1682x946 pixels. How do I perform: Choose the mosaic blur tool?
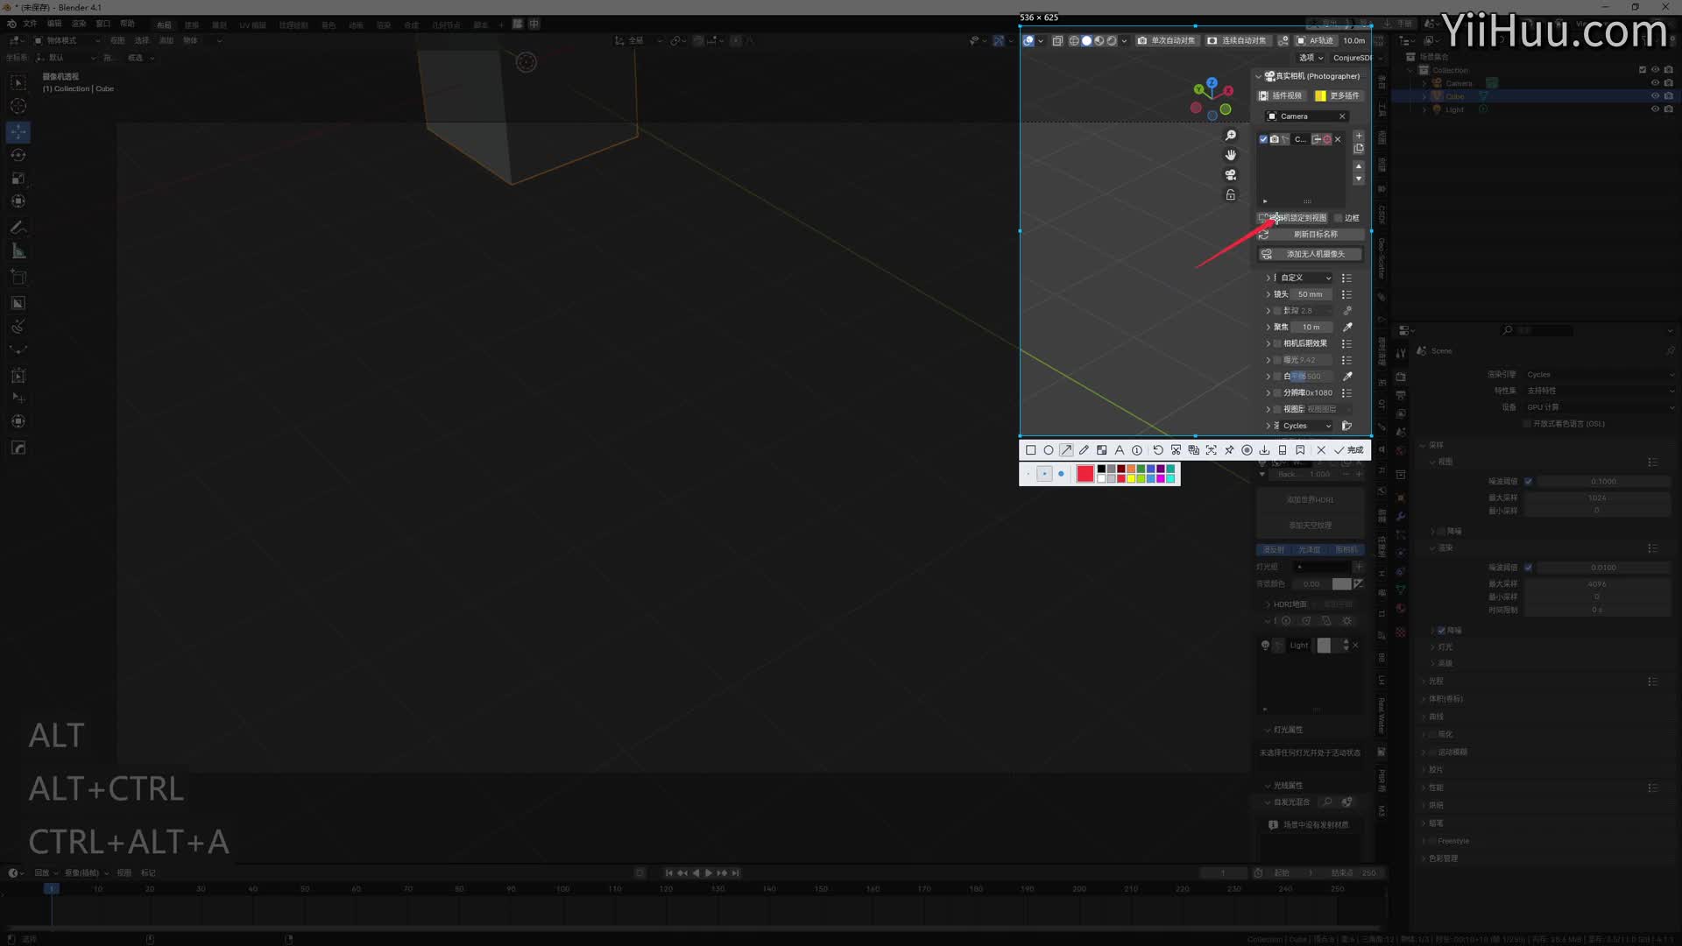1102,450
